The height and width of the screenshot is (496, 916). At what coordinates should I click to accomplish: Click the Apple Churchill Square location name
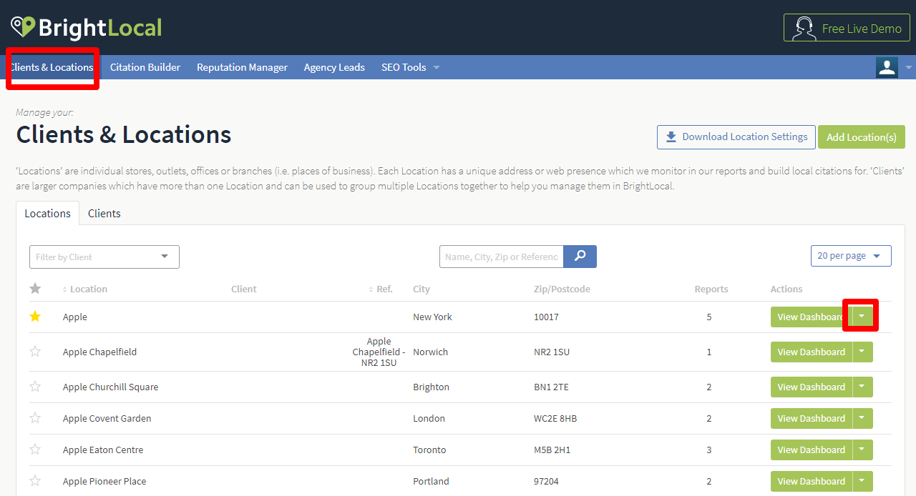pyautogui.click(x=111, y=387)
